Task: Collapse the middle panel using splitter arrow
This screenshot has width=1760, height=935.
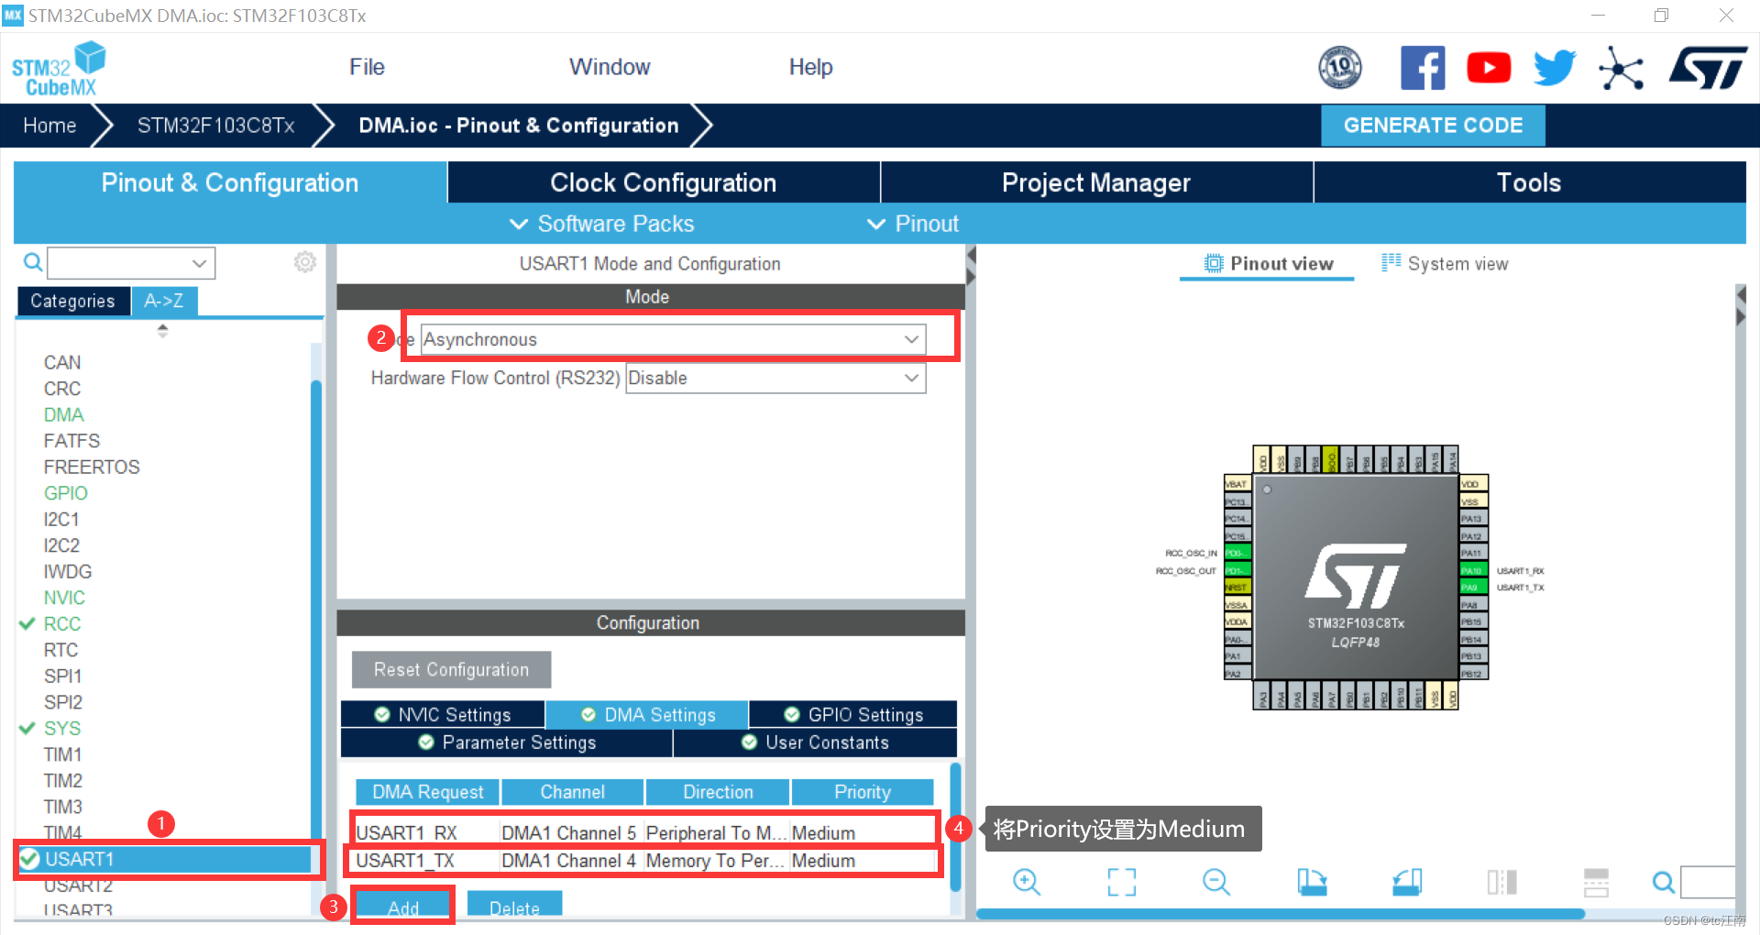Action: [972, 255]
